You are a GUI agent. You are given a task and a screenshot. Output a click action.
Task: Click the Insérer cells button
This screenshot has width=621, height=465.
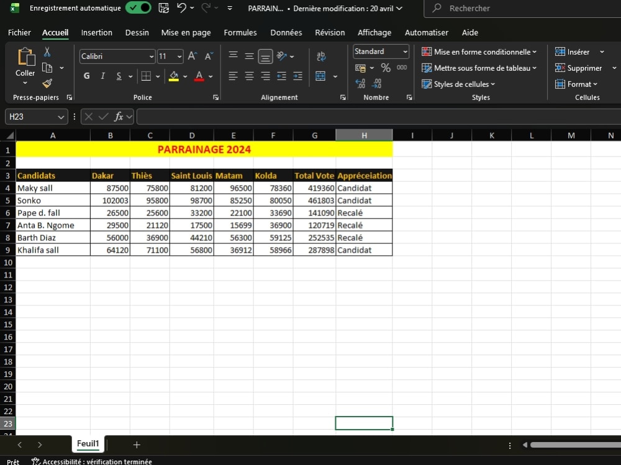click(573, 52)
